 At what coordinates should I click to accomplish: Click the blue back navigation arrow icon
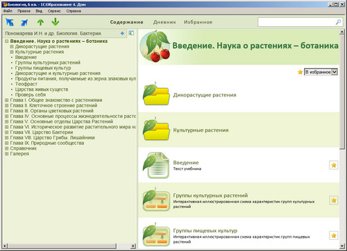[x=10, y=22]
